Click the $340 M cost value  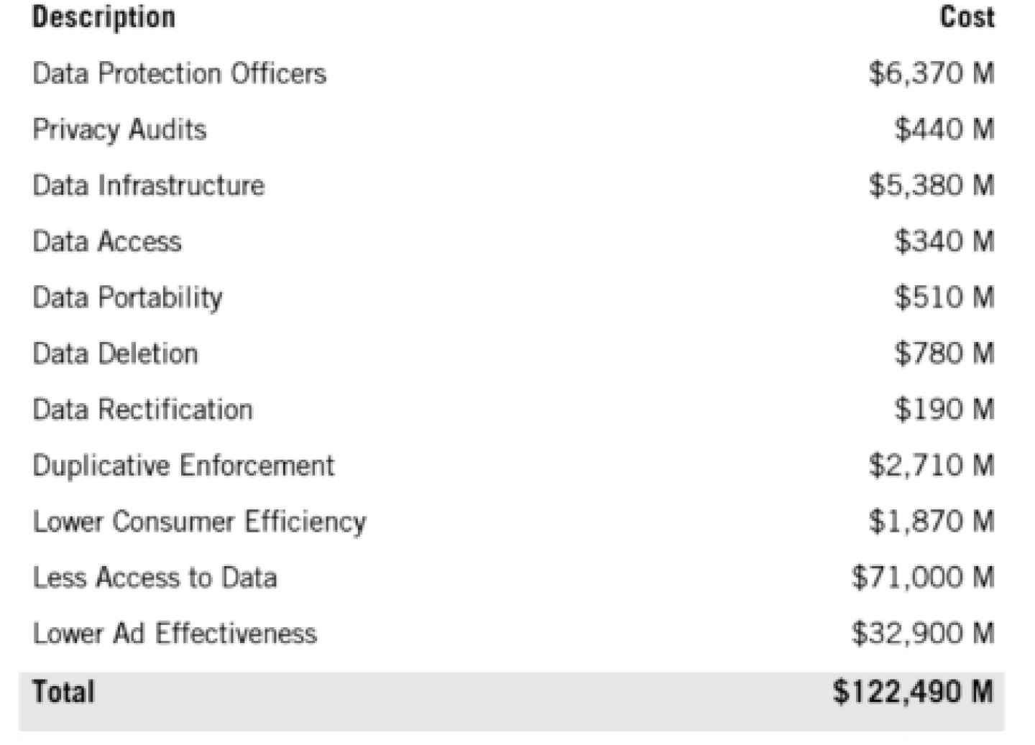[944, 241]
